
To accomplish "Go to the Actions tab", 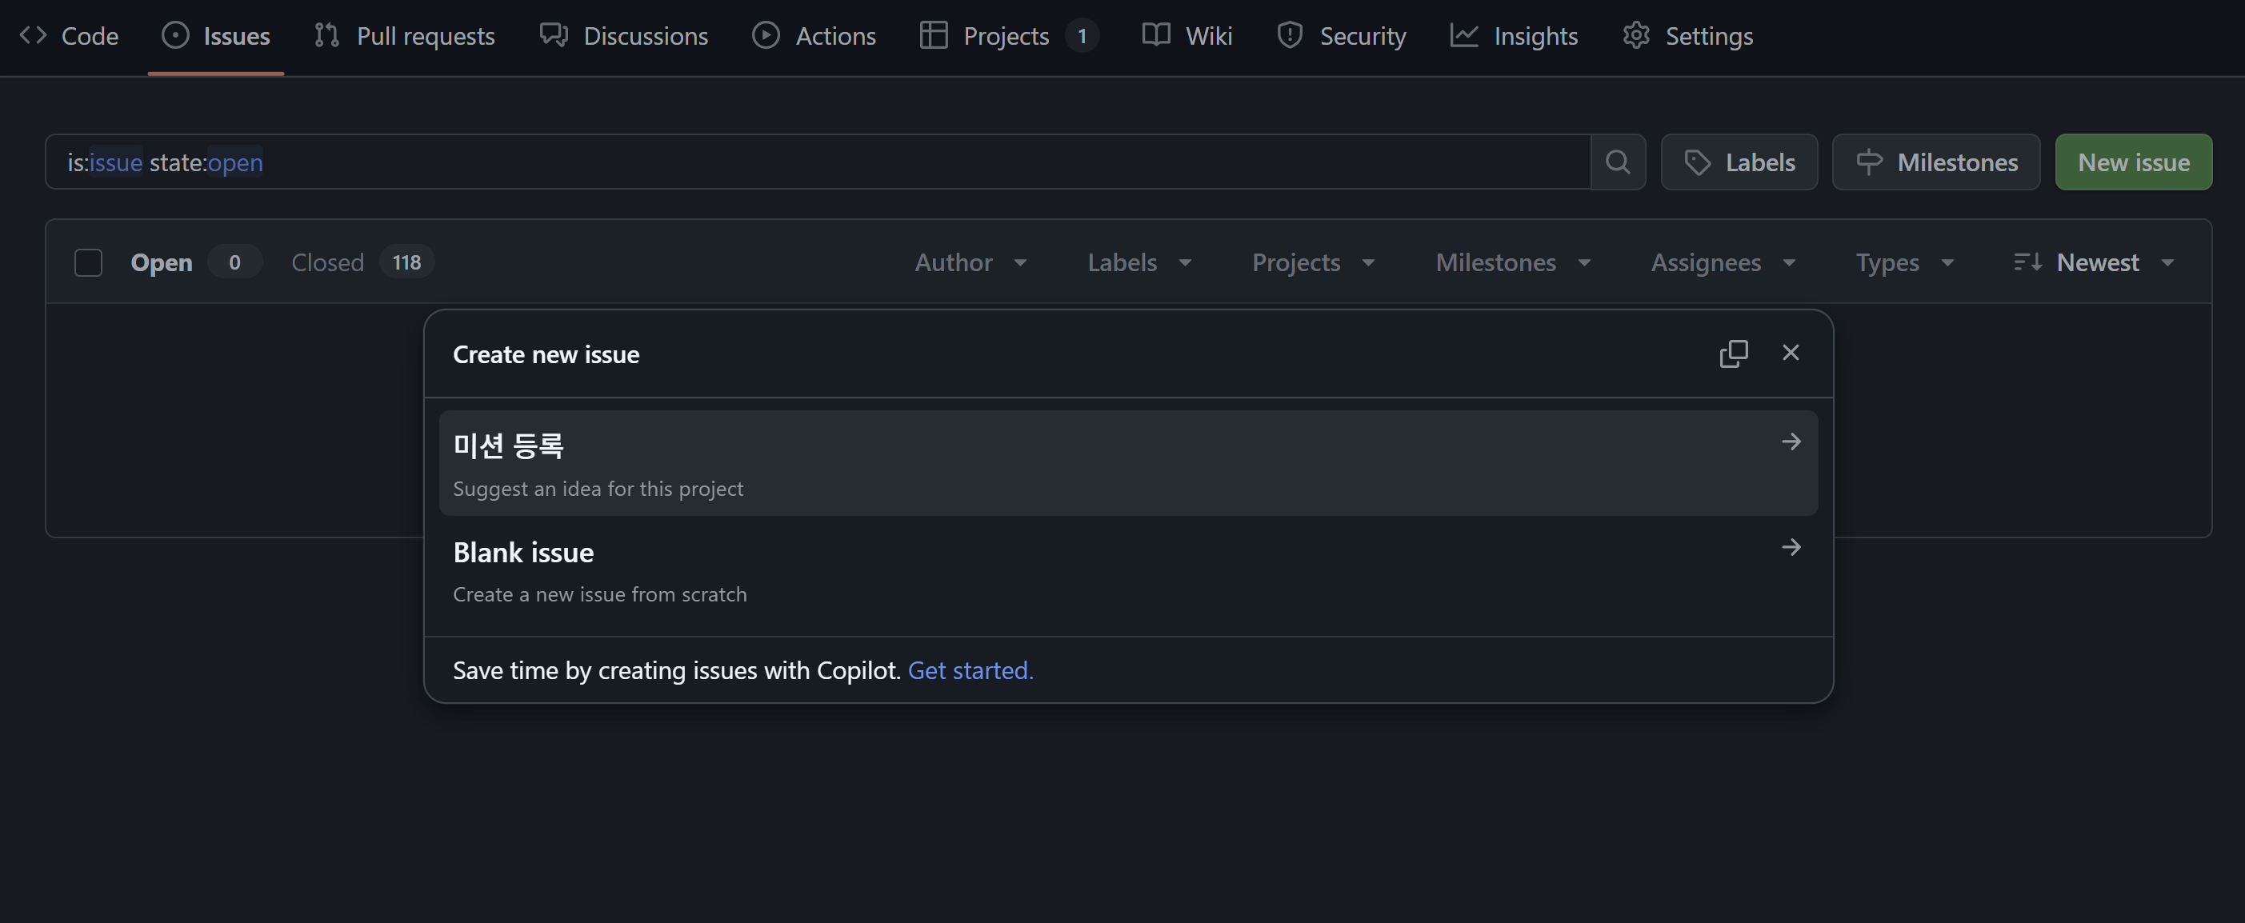I will pyautogui.click(x=814, y=36).
